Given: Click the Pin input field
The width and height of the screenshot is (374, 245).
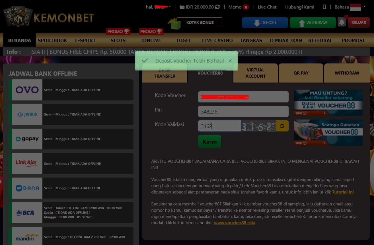Looking at the screenshot, I should [x=243, y=112].
